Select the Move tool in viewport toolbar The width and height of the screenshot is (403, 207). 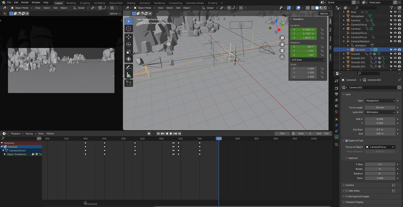(x=129, y=37)
